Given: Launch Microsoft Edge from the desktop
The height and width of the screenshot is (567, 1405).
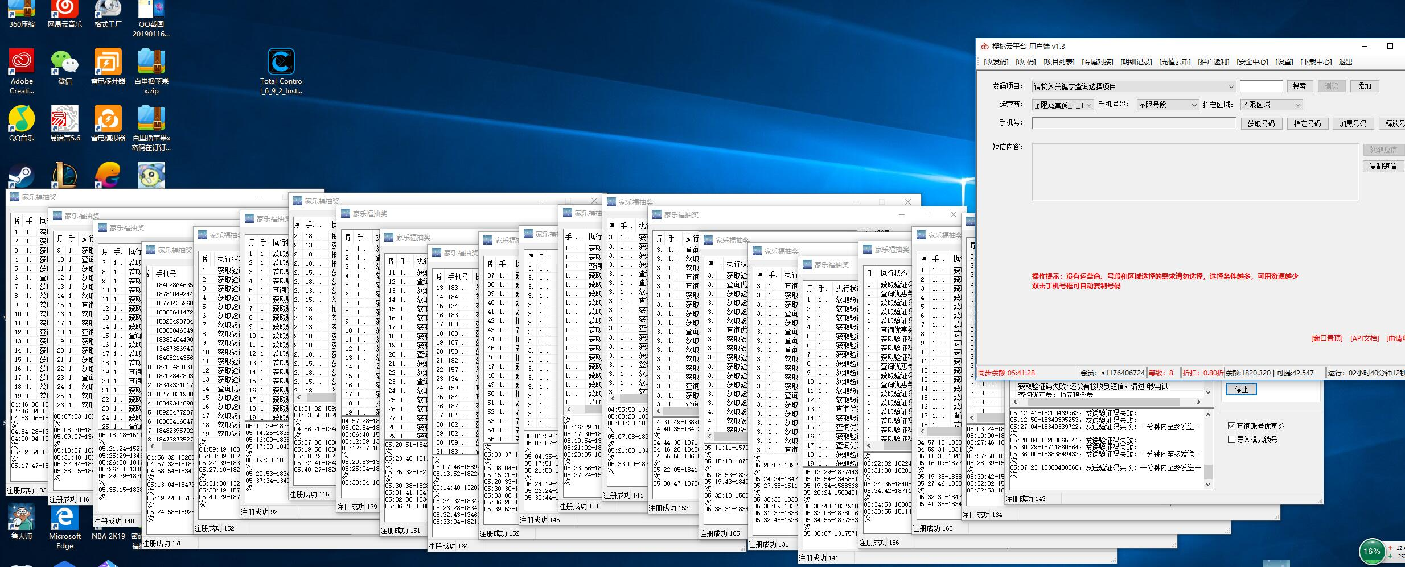Looking at the screenshot, I should click(65, 527).
